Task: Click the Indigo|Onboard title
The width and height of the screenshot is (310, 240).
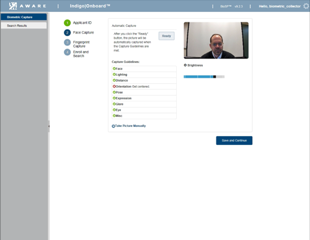Action: pos(90,6)
